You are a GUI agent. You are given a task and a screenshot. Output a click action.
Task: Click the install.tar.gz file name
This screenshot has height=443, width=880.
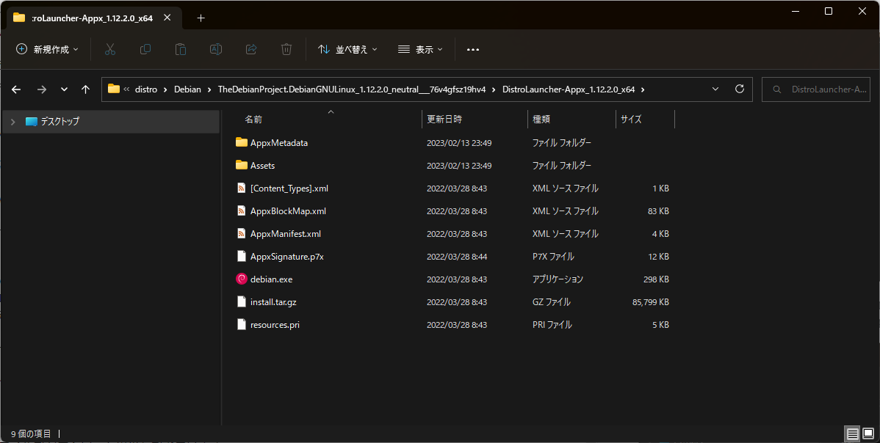[273, 302]
